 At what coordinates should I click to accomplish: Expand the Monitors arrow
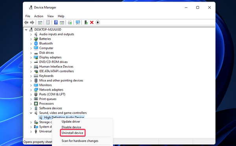pos(31,85)
